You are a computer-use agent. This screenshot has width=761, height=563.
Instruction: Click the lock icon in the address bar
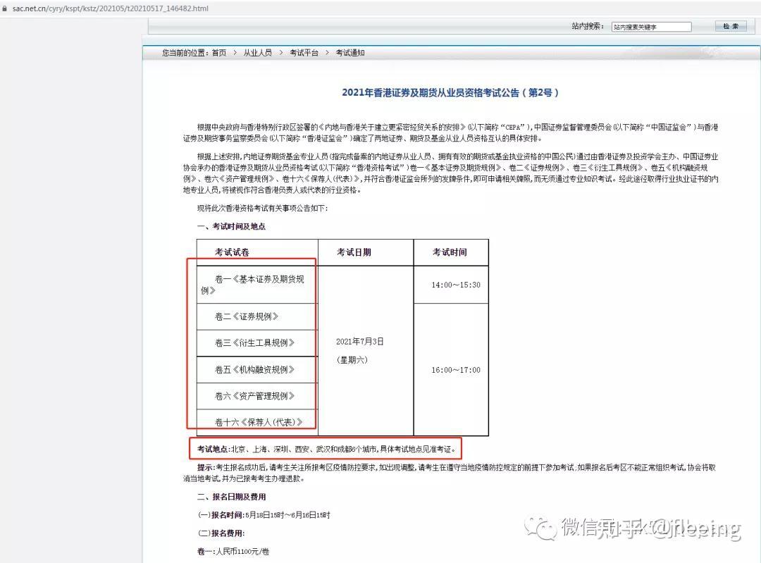(7, 9)
